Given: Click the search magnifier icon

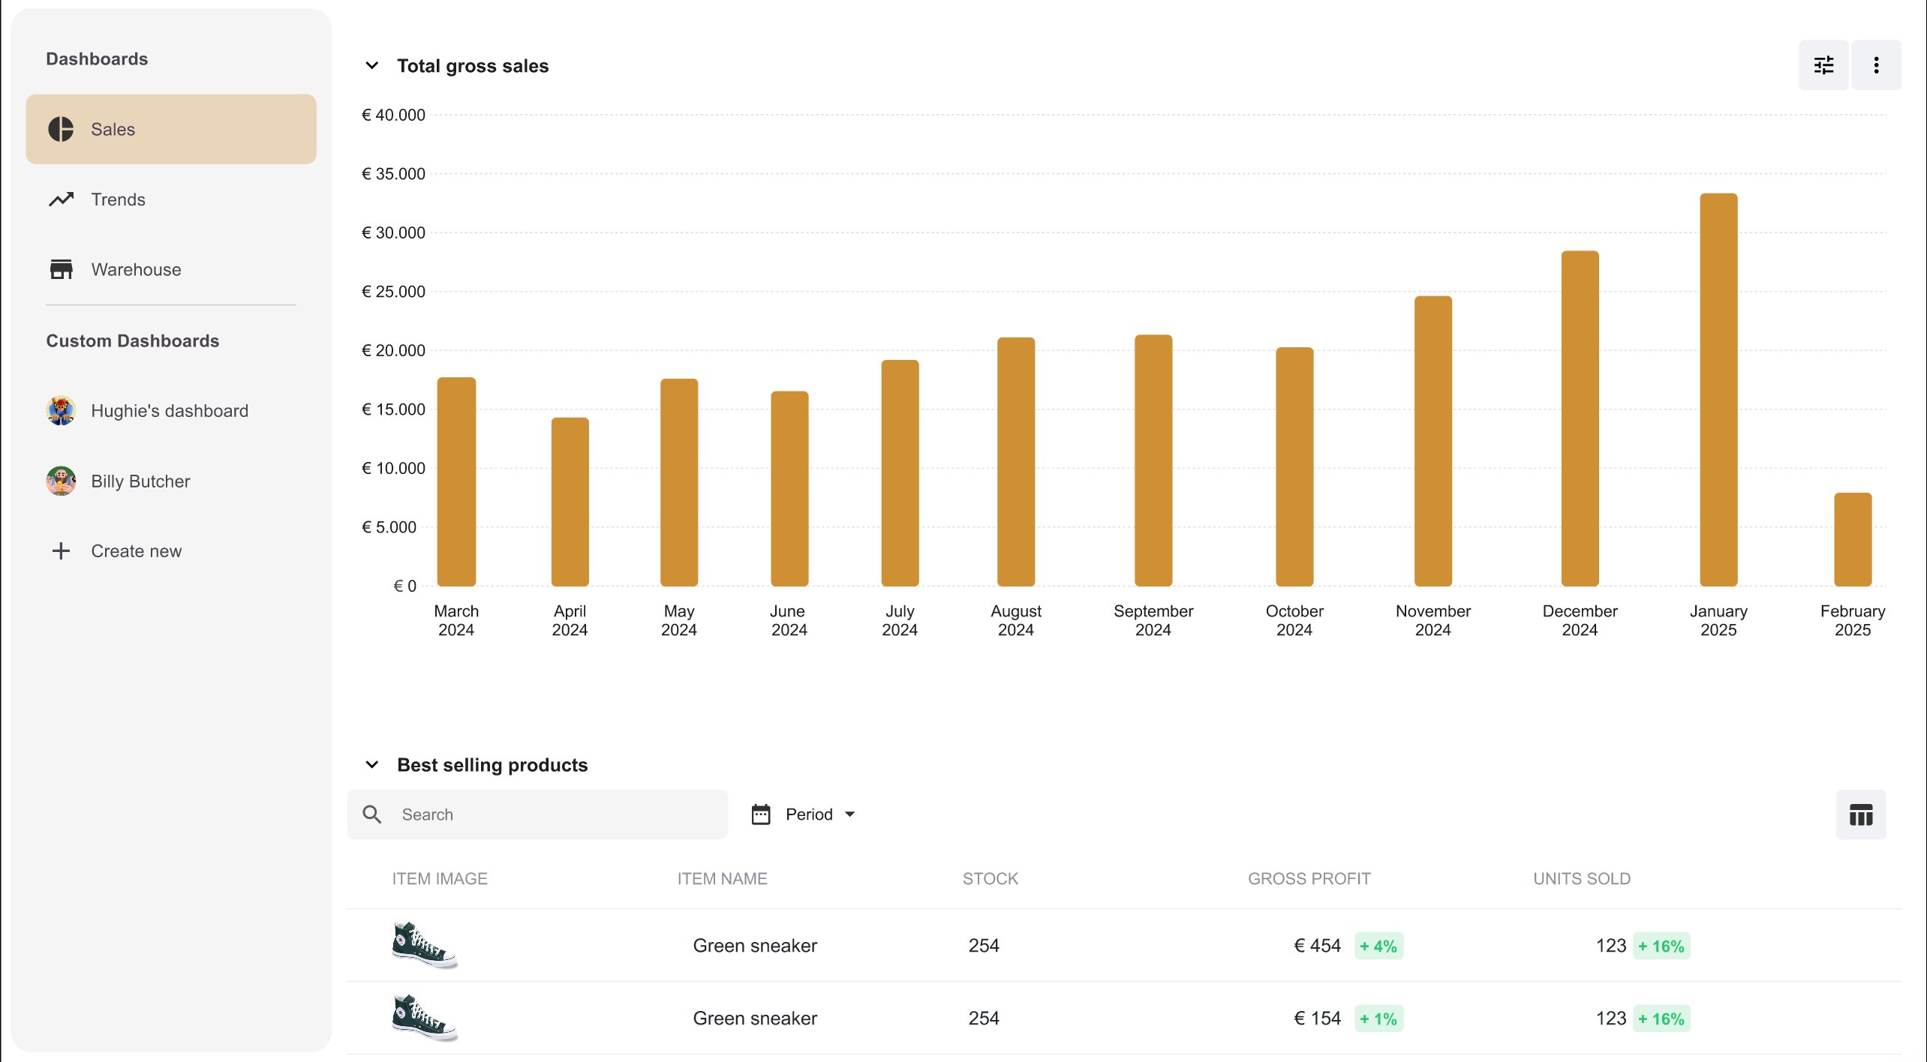Looking at the screenshot, I should point(372,814).
